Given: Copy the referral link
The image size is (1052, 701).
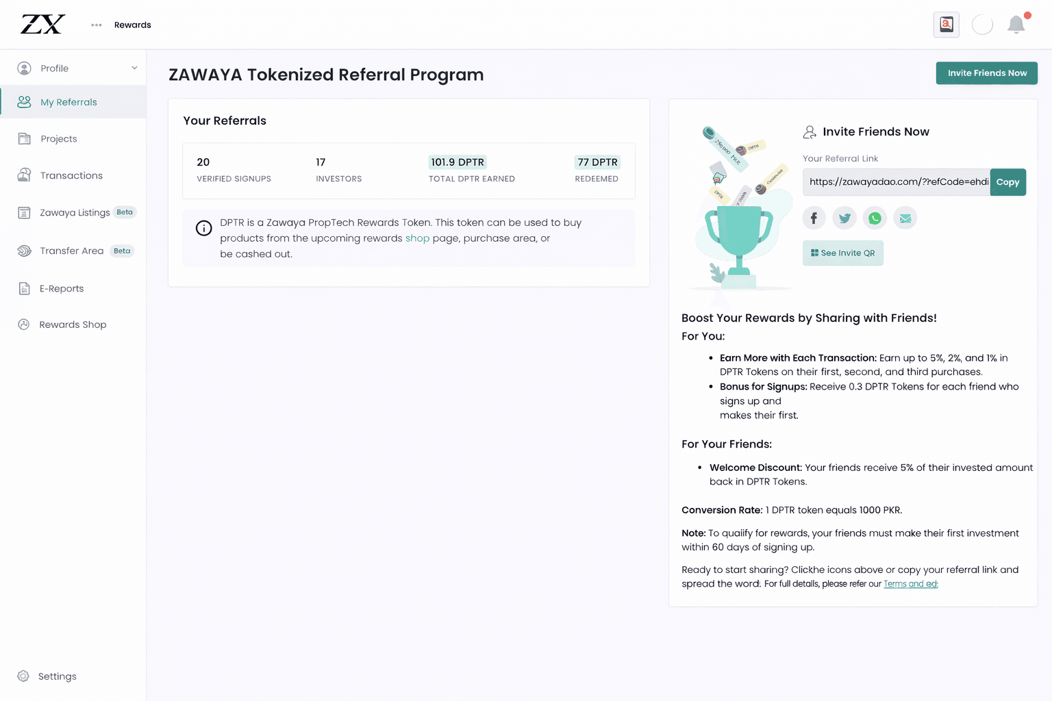Looking at the screenshot, I should click(x=1007, y=182).
